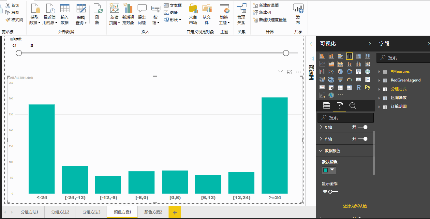430x219 pixels.
Task: Select the clustered column chart visual
Action: [x=349, y=56]
